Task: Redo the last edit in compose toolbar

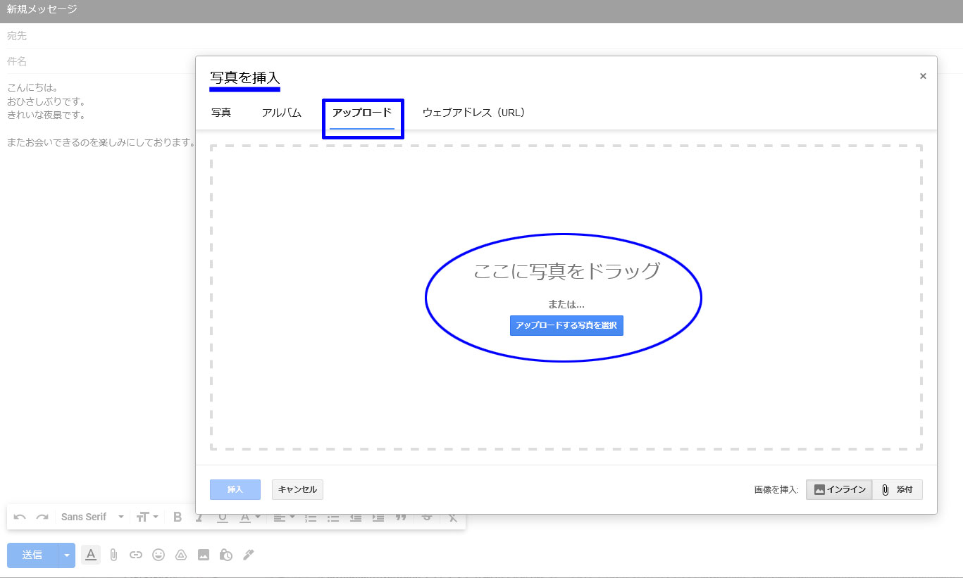Action: [x=42, y=517]
